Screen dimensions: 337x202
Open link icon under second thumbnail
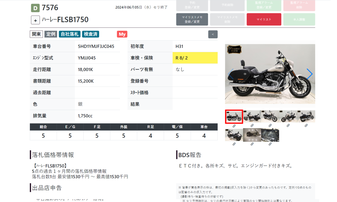pos(252,126)
